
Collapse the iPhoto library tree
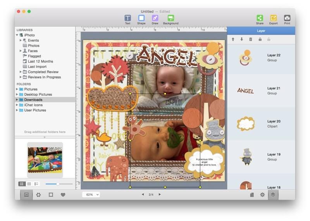coord(17,35)
